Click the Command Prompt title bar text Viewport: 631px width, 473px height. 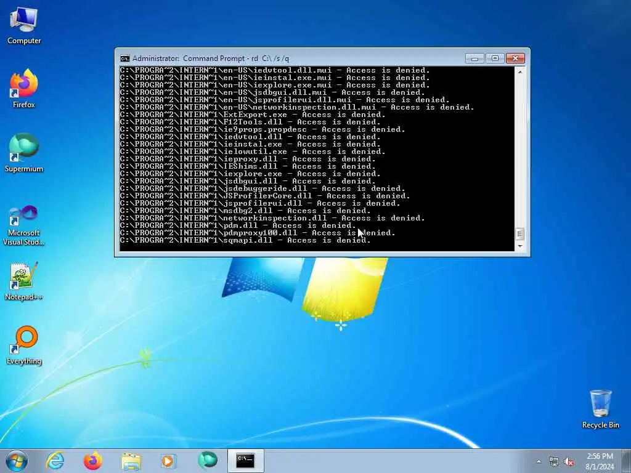click(x=211, y=59)
